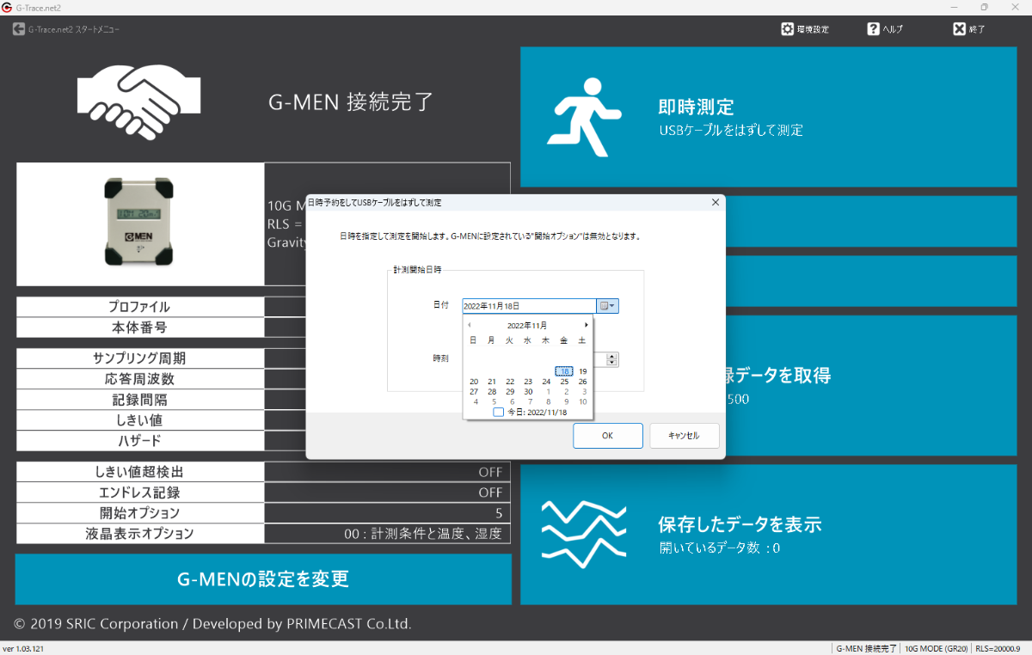This screenshot has width=1032, height=655.
Task: Click status bar entry G-MEN 接続完了
Action: point(866,648)
